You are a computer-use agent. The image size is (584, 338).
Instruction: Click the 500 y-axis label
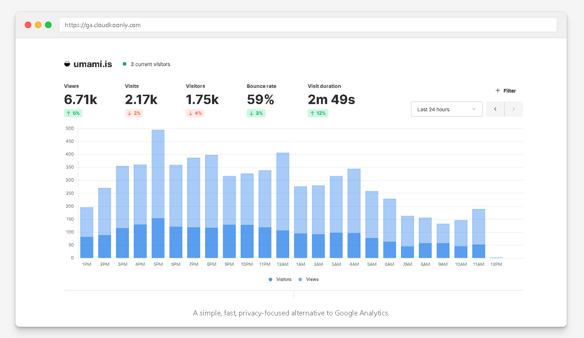[69, 128]
